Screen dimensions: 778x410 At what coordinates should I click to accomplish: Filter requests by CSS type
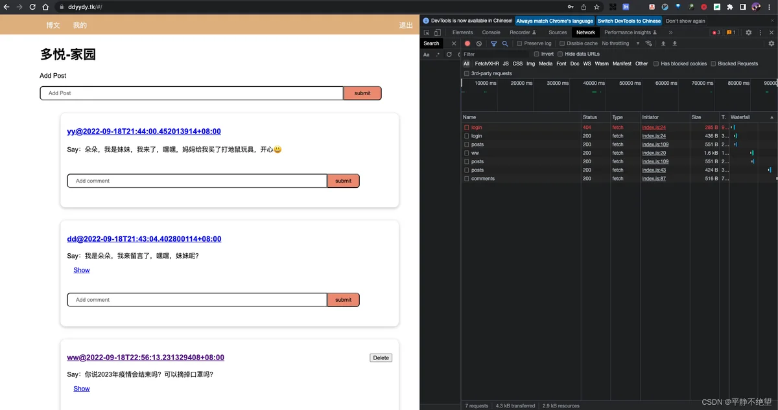coord(517,64)
